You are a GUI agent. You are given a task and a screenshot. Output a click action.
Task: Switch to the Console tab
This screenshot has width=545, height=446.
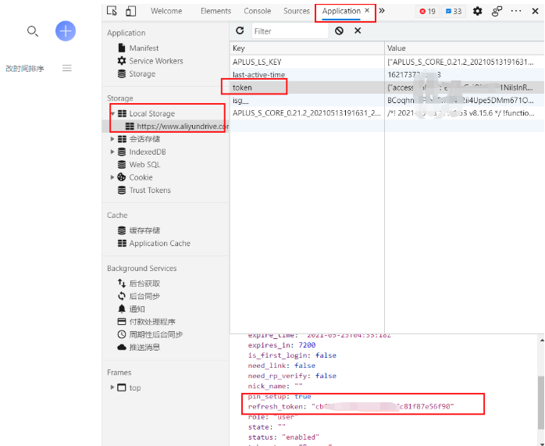[258, 11]
